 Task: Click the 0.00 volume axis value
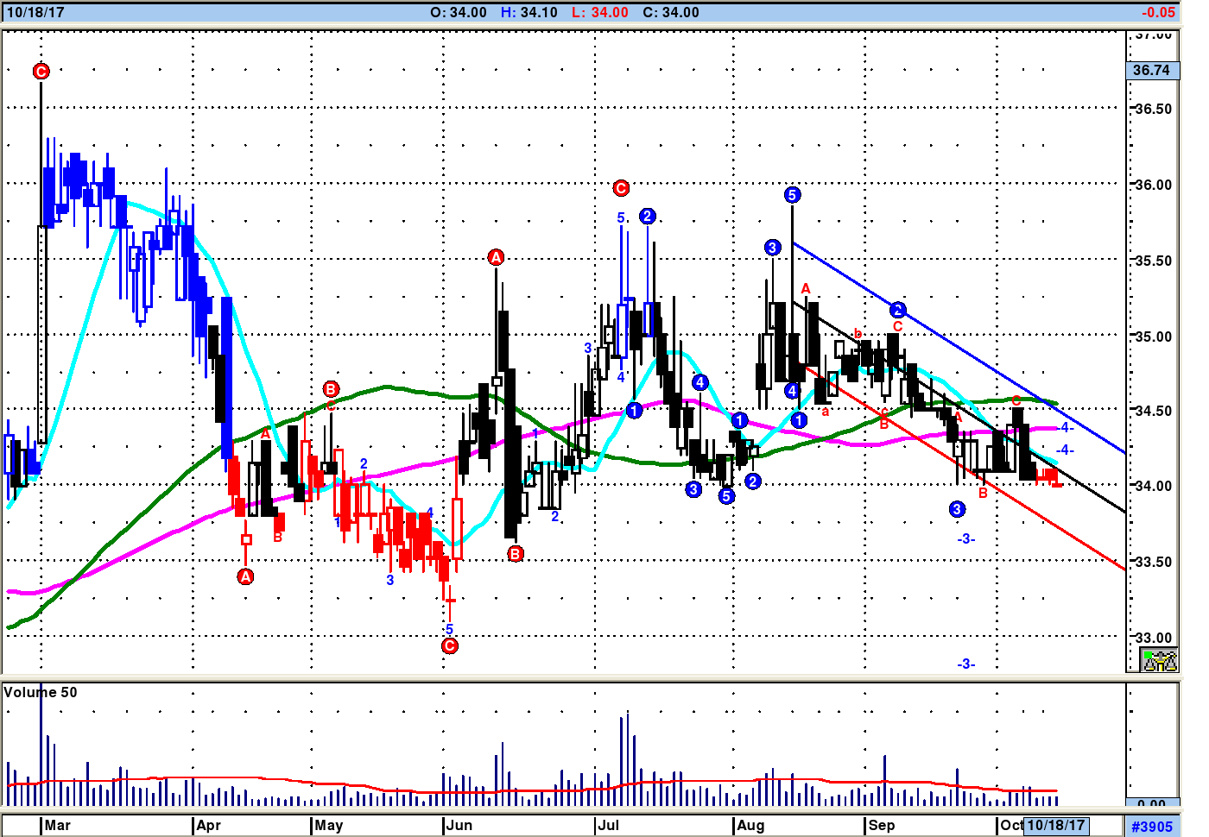(1151, 804)
